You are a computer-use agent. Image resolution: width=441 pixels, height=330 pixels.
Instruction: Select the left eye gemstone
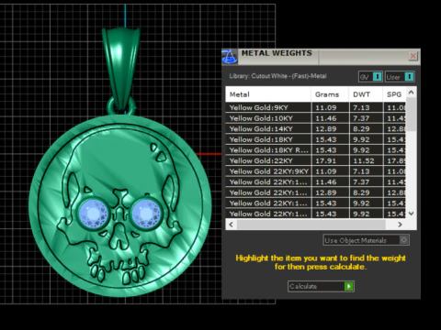tap(94, 214)
